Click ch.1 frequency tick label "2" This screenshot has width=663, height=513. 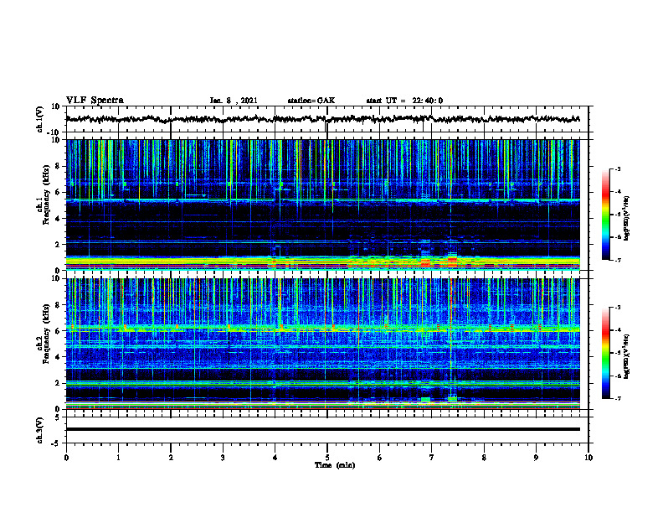[x=58, y=245]
